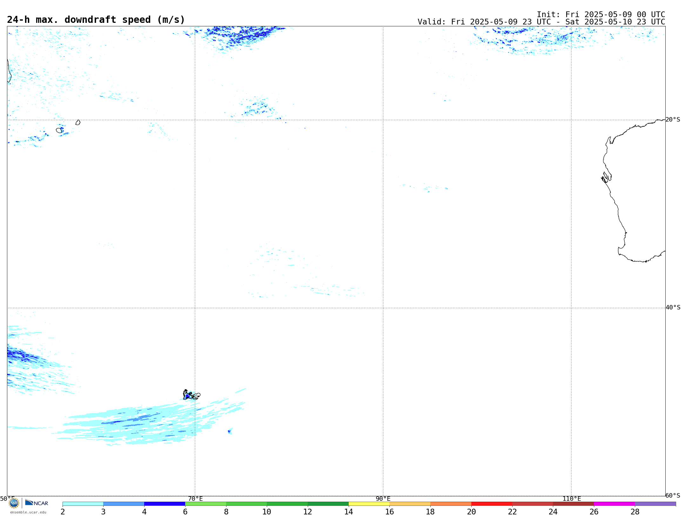Open the ensemble.ucar.edu text link
The width and height of the screenshot is (686, 516).
click(28, 512)
